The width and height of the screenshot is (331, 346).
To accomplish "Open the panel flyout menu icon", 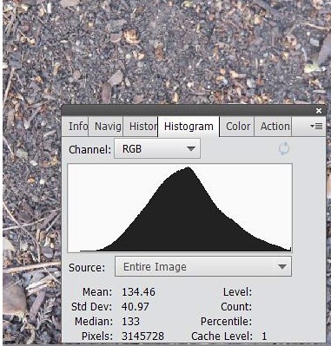I will pos(316,127).
